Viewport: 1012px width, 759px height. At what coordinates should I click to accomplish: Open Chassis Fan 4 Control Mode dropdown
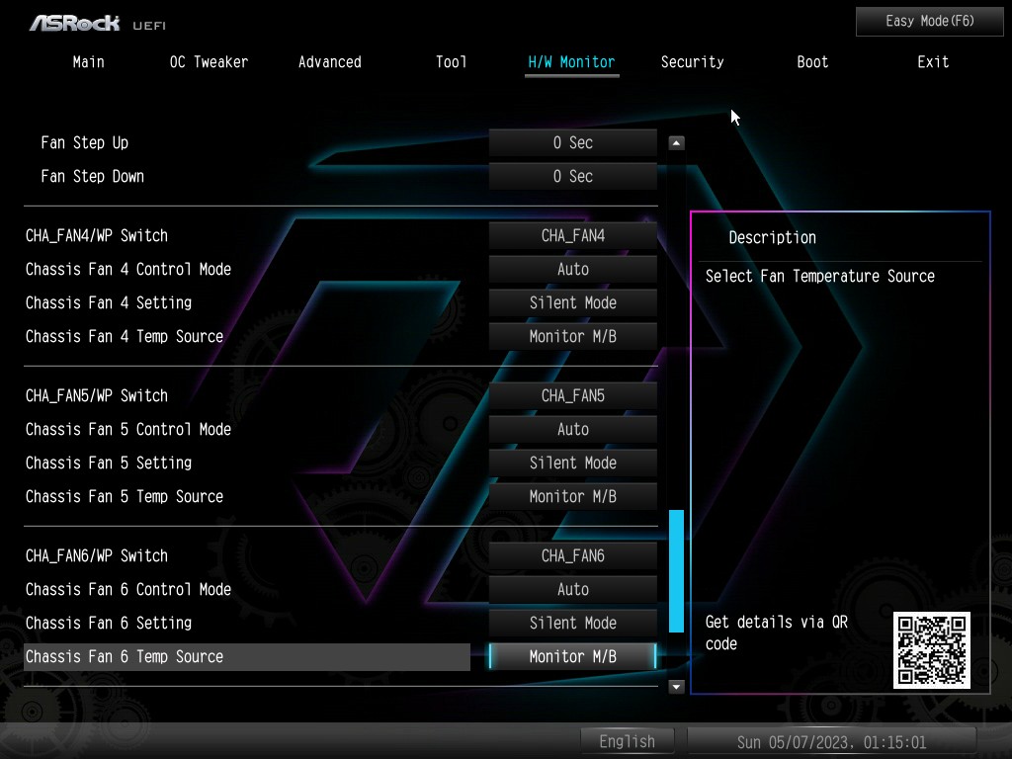coord(572,269)
